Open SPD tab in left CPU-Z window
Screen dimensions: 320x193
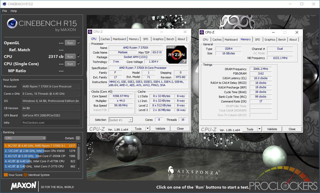tap(146, 39)
